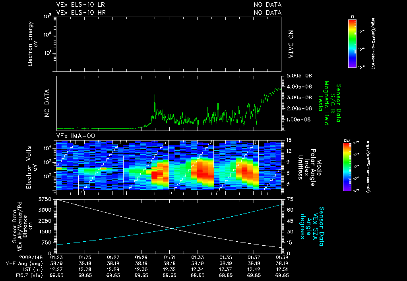407x281 pixels.
Task: Click the 3000 altitude tick label
Action: click(x=45, y=210)
